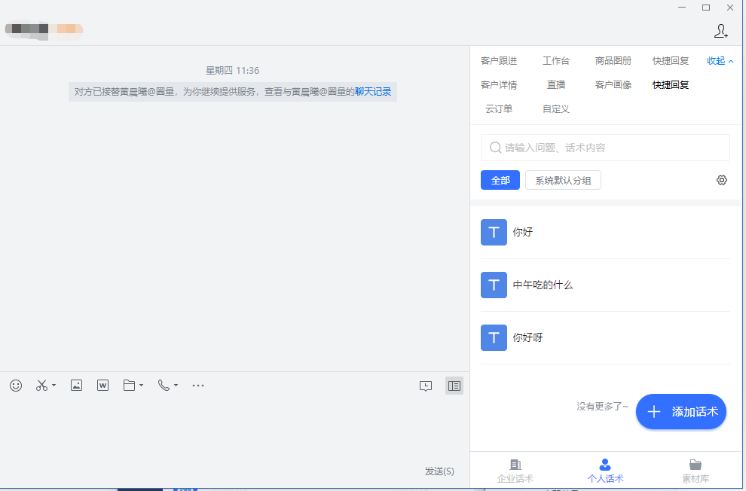The width and height of the screenshot is (746, 491).
Task: Click the send image icon
Action: [x=76, y=386]
